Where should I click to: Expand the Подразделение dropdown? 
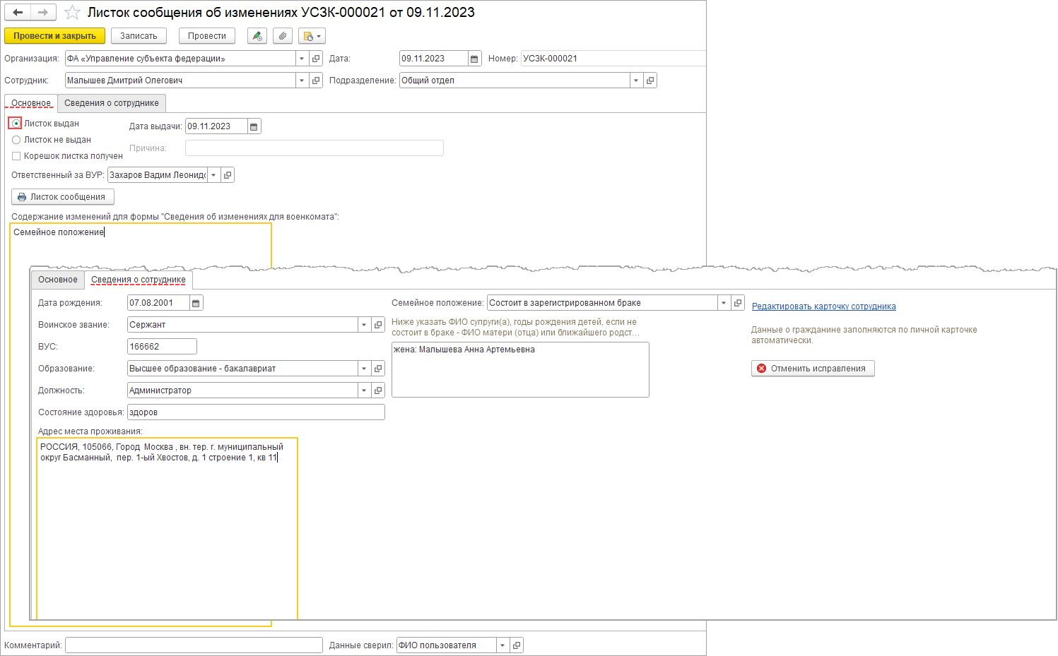click(636, 80)
